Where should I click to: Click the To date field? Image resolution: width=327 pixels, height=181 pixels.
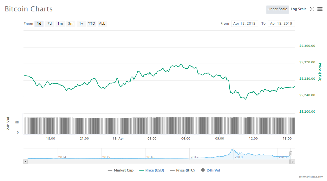(281, 24)
